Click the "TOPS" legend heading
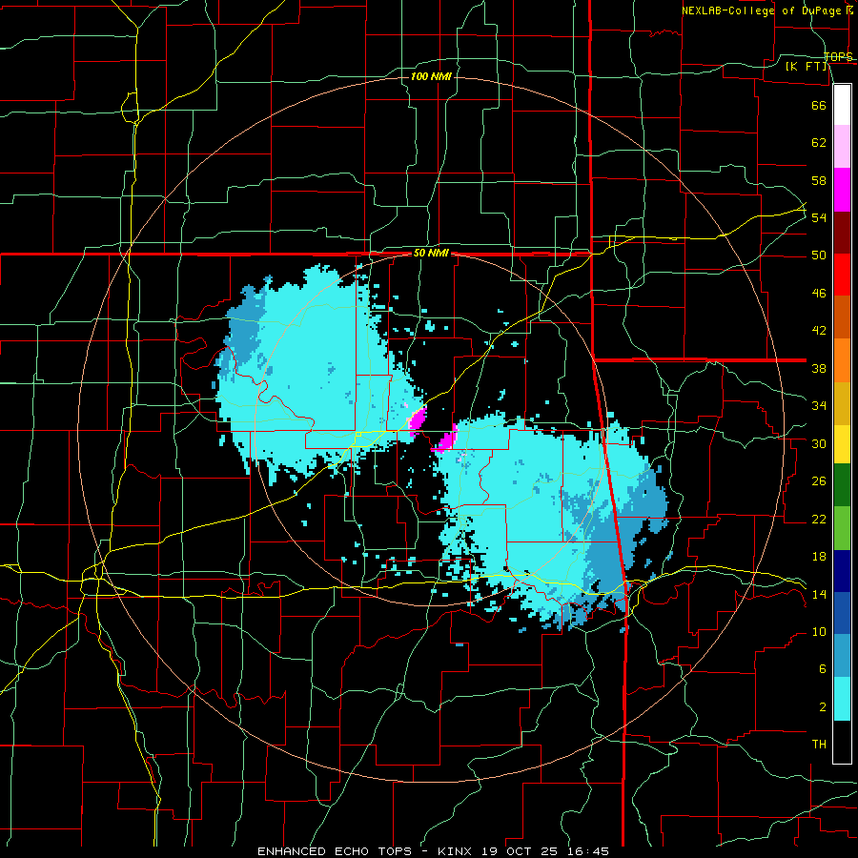The width and height of the screenshot is (858, 858). (x=839, y=57)
